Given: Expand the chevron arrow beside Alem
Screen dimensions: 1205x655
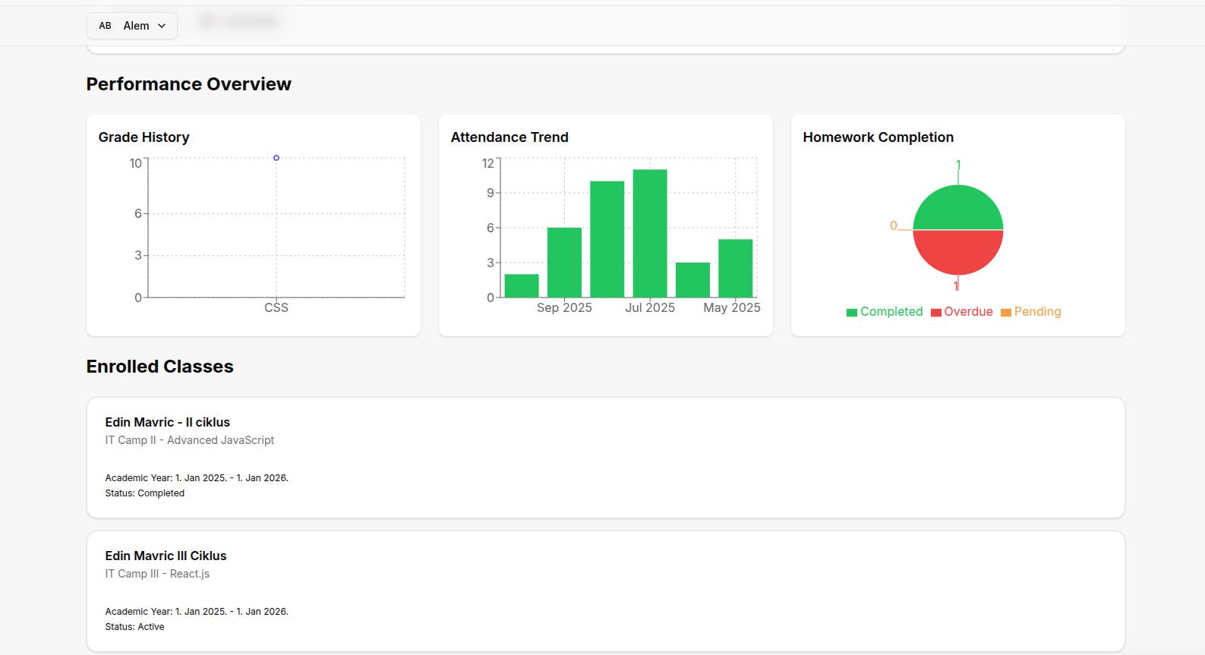Looking at the screenshot, I should (162, 26).
